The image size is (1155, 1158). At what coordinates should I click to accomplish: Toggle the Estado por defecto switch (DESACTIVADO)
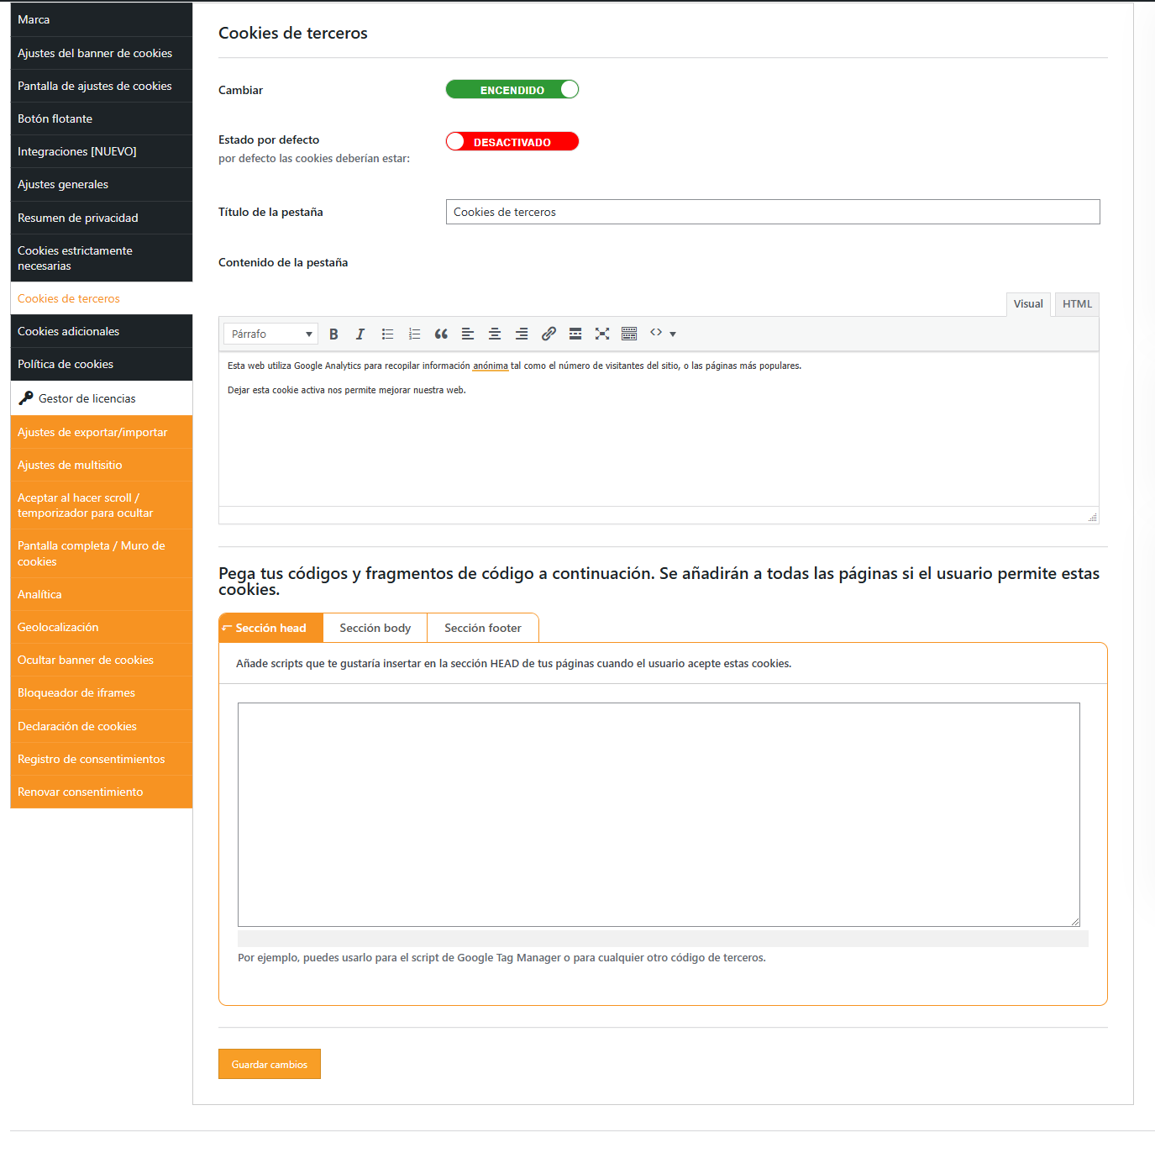coord(512,141)
